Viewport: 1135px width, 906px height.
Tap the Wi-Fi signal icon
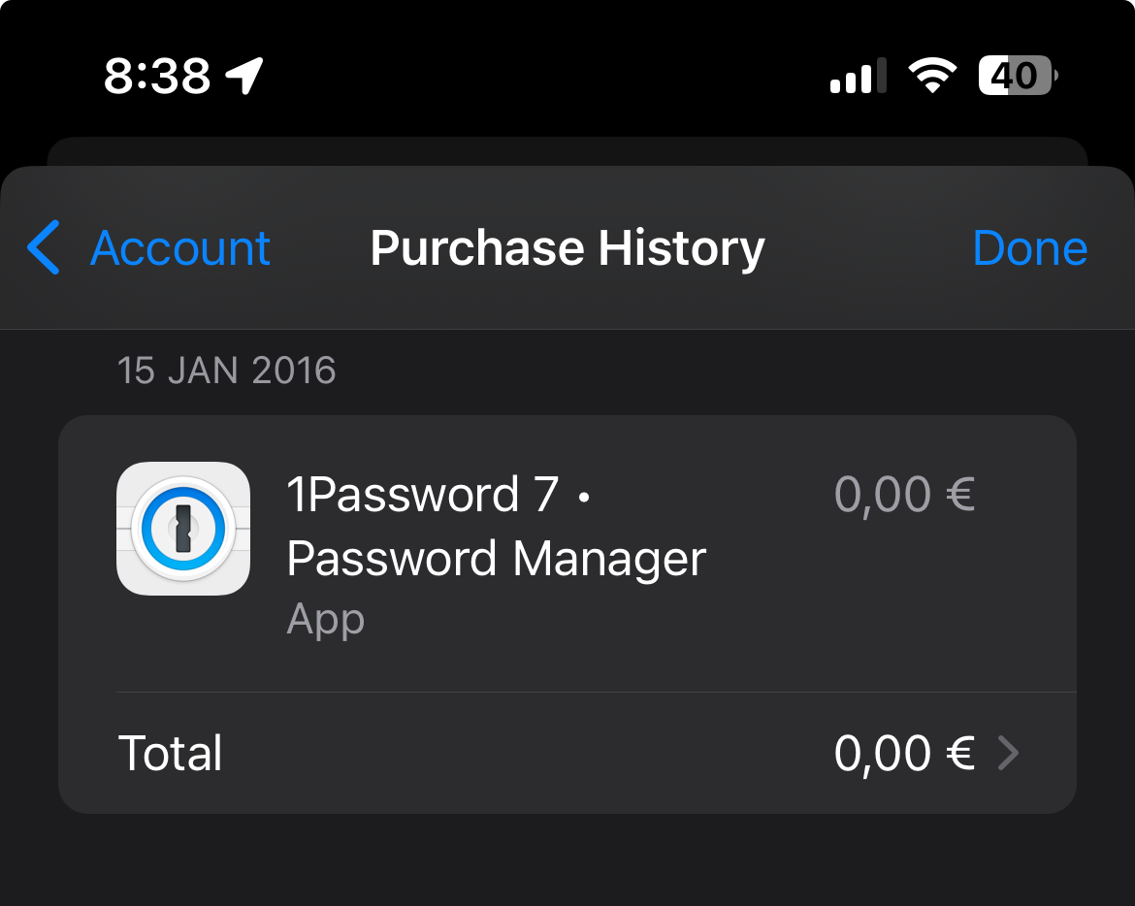(932, 74)
